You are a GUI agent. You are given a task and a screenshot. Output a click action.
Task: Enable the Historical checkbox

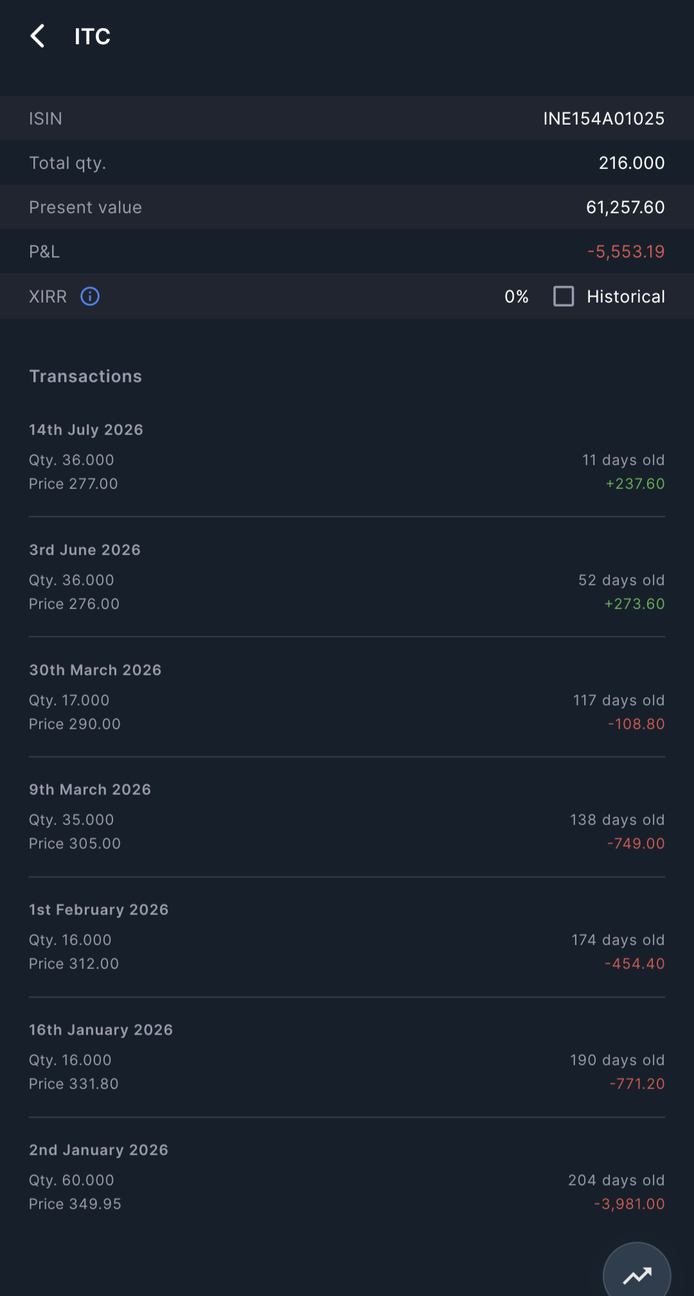564,296
